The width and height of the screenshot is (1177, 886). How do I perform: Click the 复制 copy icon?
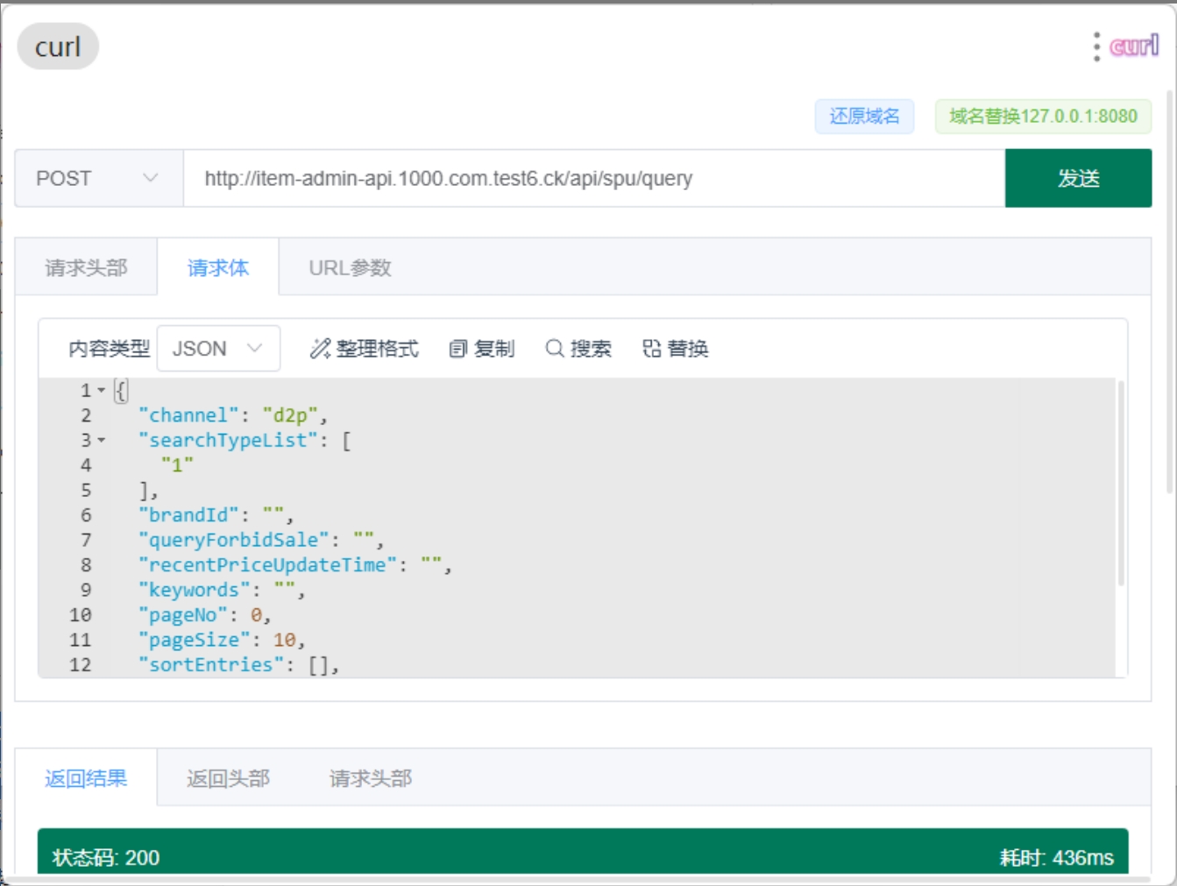tap(457, 349)
